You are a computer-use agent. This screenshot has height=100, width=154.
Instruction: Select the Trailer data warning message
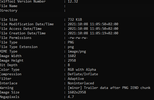coord(109,88)
